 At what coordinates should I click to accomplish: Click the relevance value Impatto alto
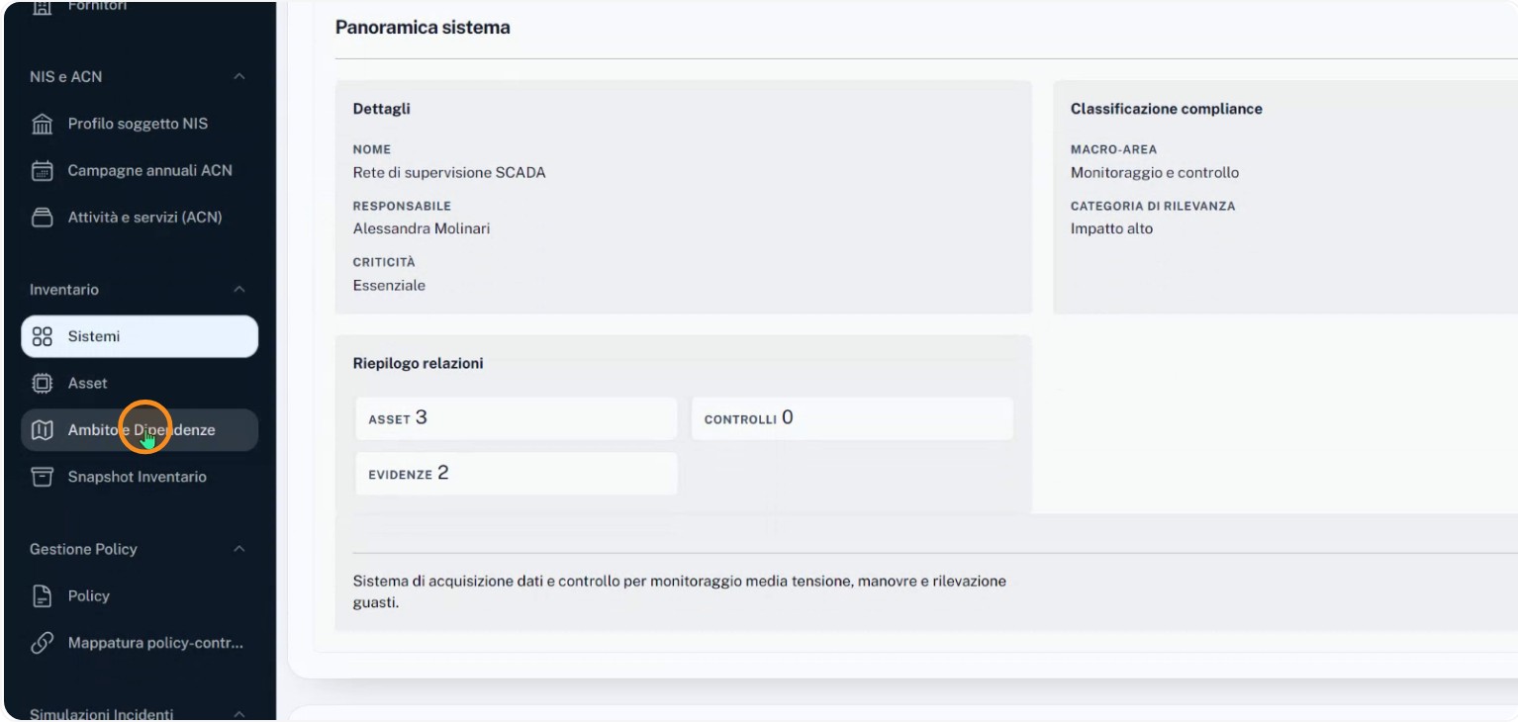tap(1111, 229)
